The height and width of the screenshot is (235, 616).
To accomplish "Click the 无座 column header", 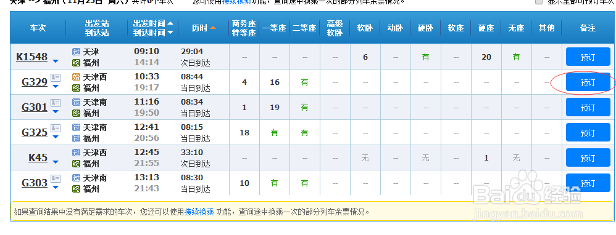I will [516, 28].
